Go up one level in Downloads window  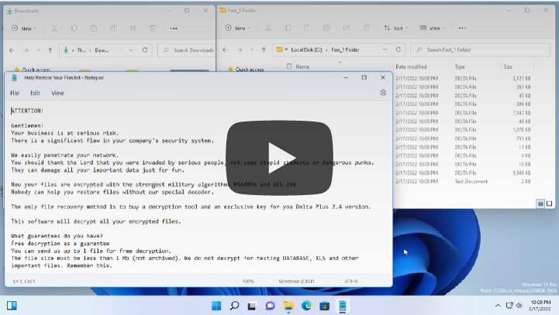pyautogui.click(x=50, y=50)
